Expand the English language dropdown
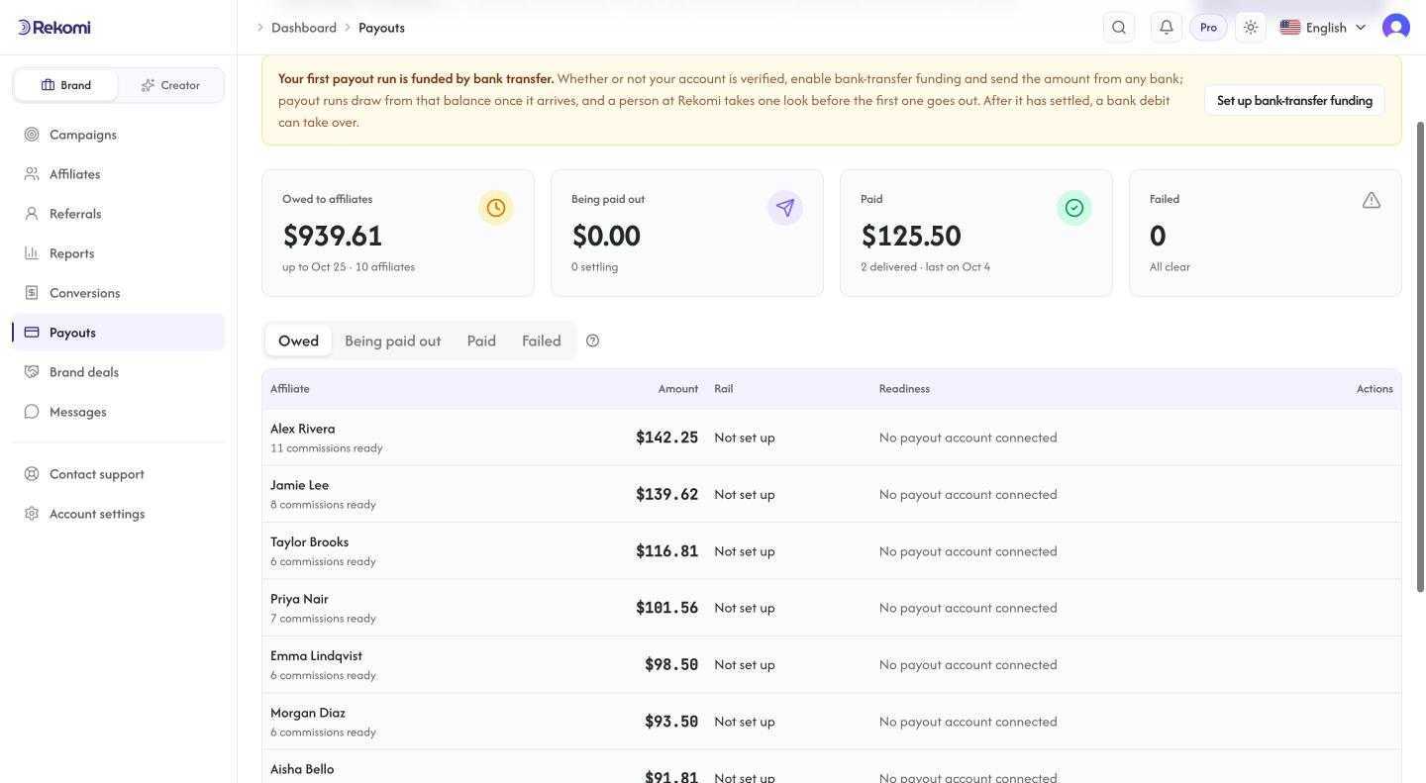 [1323, 28]
